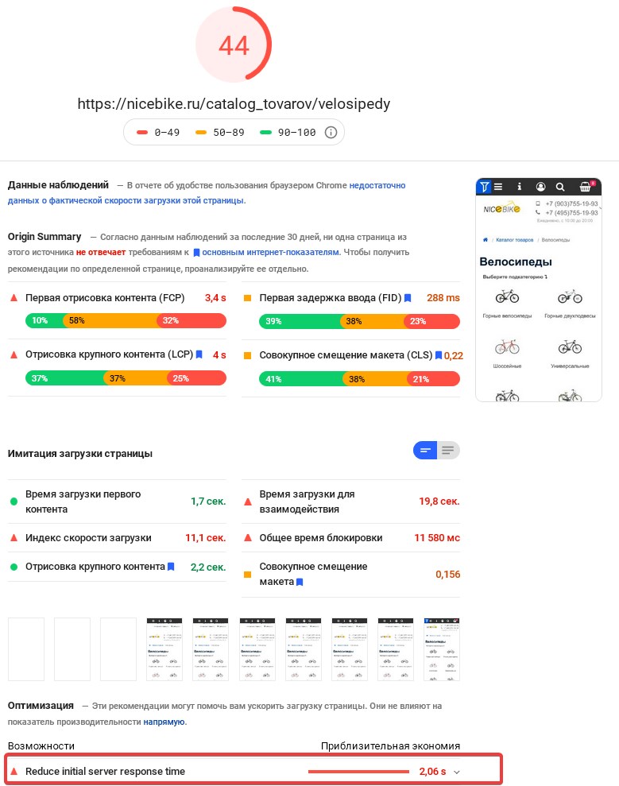Open 'основным интернет-показателям' link

[270, 252]
